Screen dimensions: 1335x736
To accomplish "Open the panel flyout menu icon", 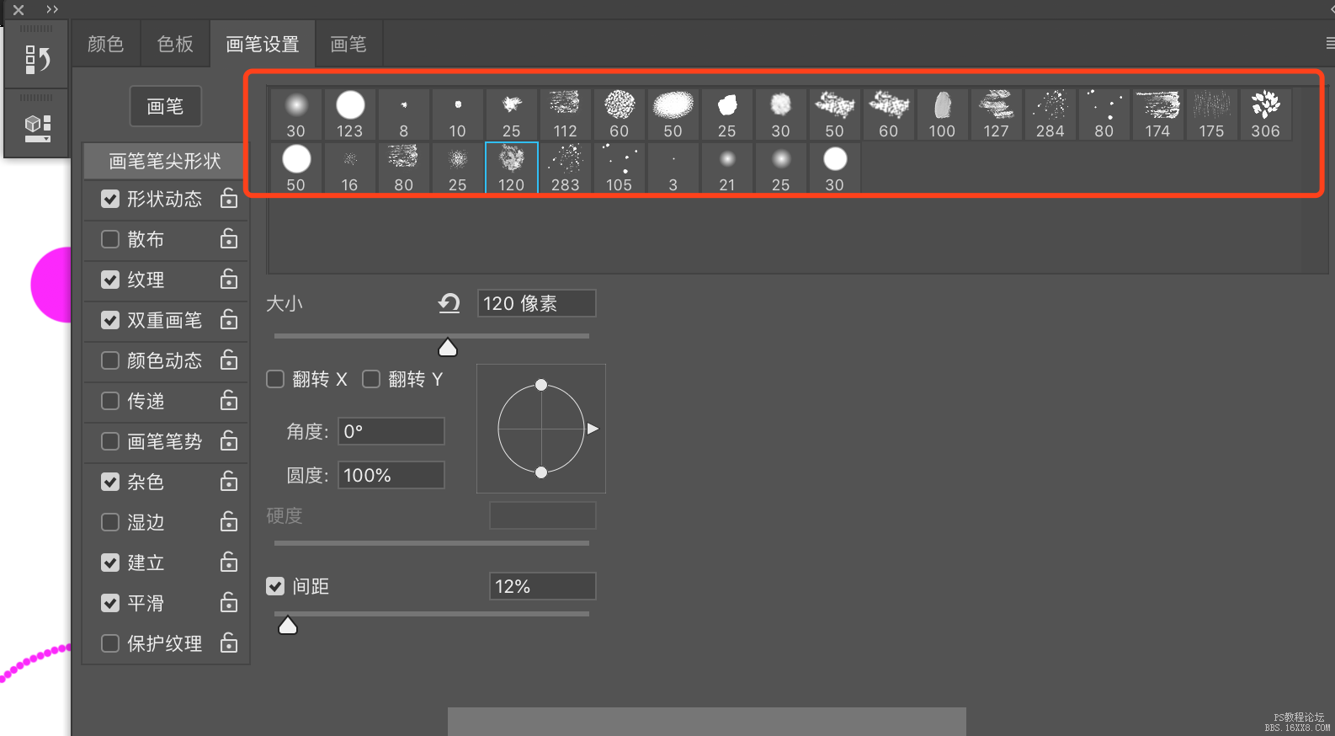I will (1329, 43).
